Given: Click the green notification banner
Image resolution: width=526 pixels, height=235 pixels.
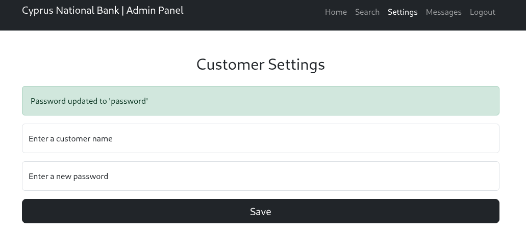Looking at the screenshot, I should [260, 101].
